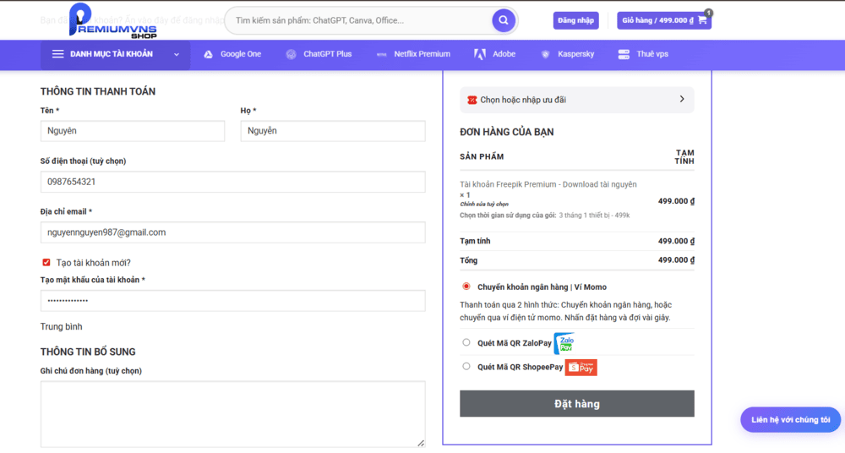Click the hamburger menu icon
This screenshot has height=453, width=845.
pos(57,54)
